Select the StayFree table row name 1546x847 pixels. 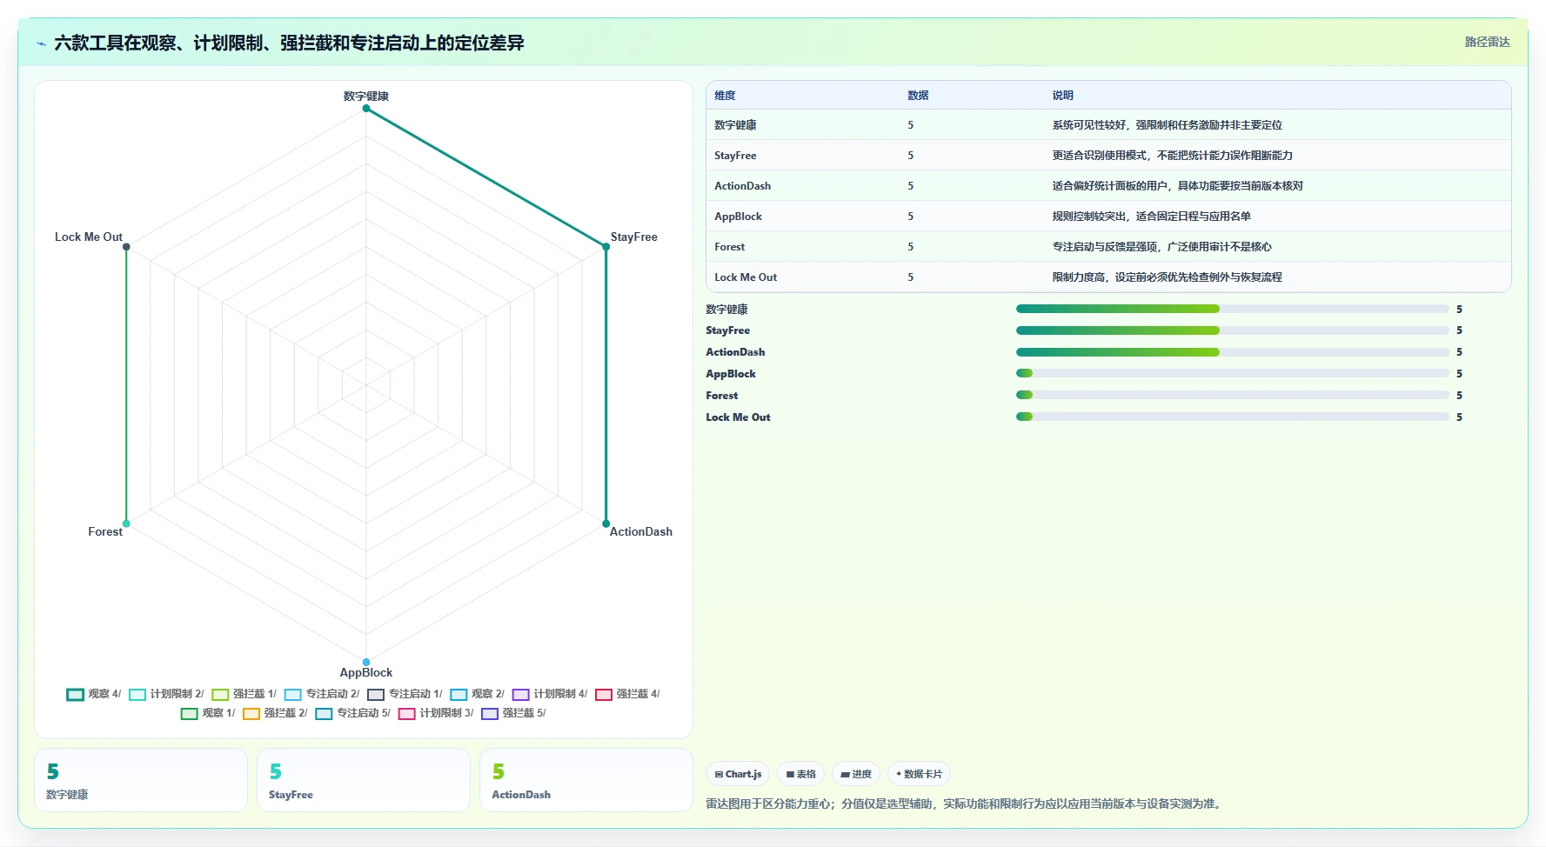[x=735, y=156]
